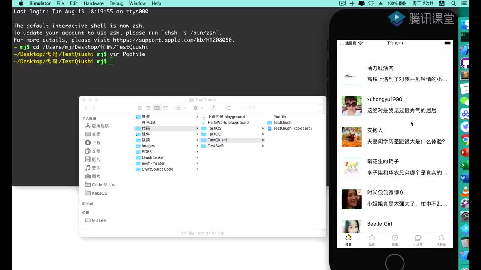Open Spotlight search in menu bar

(454, 3)
